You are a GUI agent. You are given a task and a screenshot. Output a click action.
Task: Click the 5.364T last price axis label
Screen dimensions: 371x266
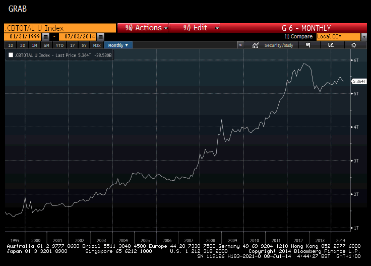point(359,81)
